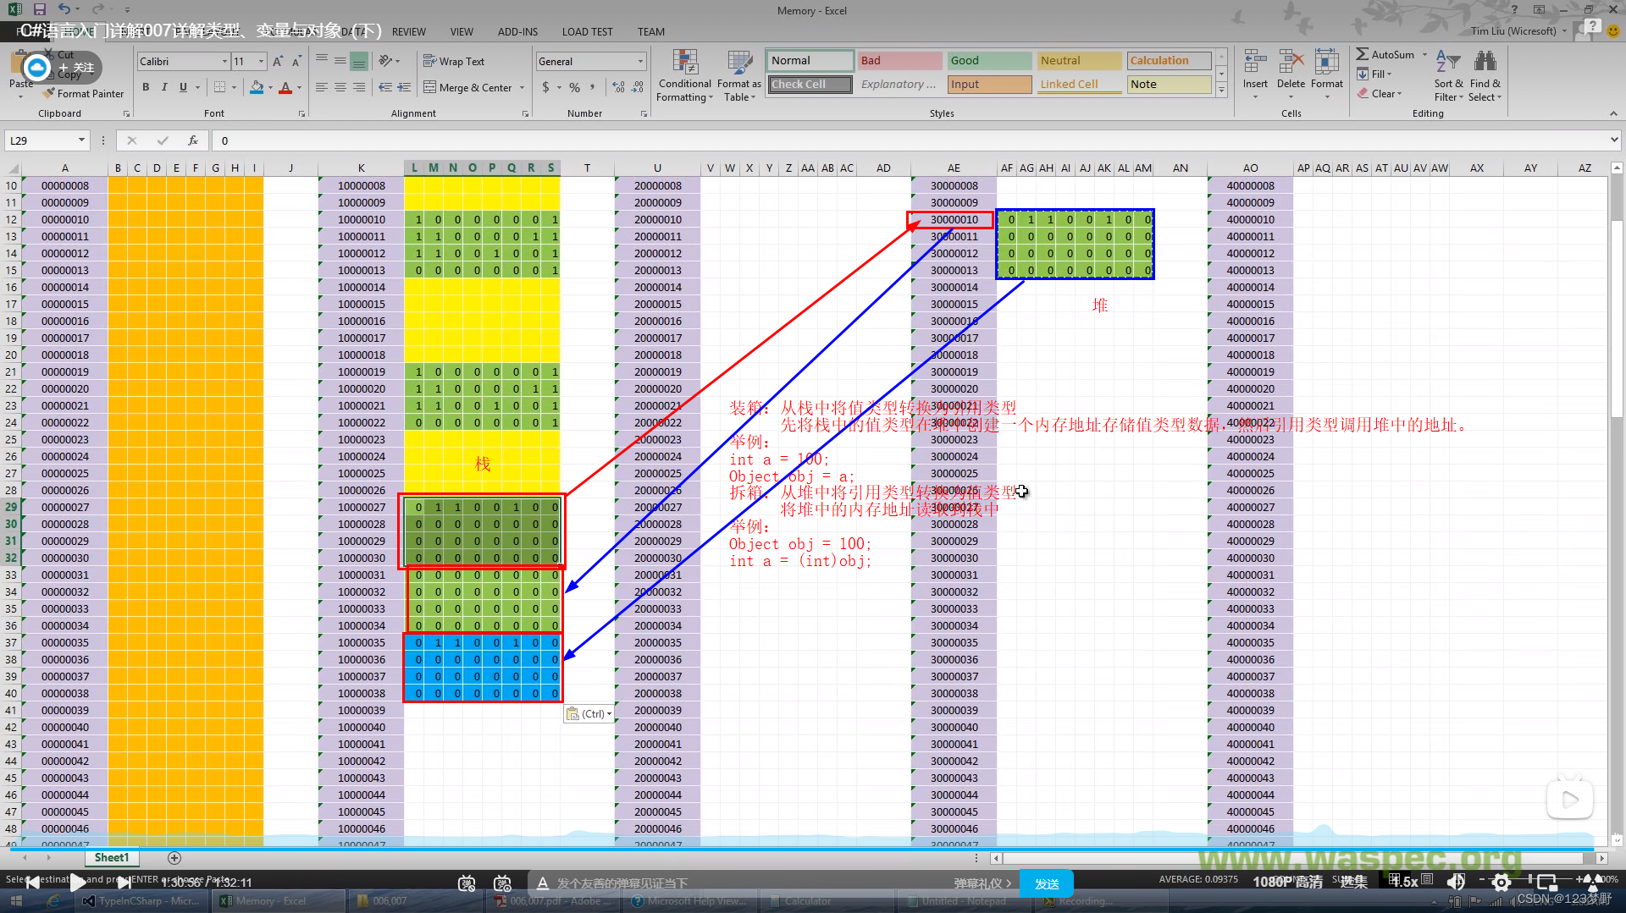Click the cell borders icon
The image size is (1626, 913).
tap(220, 87)
